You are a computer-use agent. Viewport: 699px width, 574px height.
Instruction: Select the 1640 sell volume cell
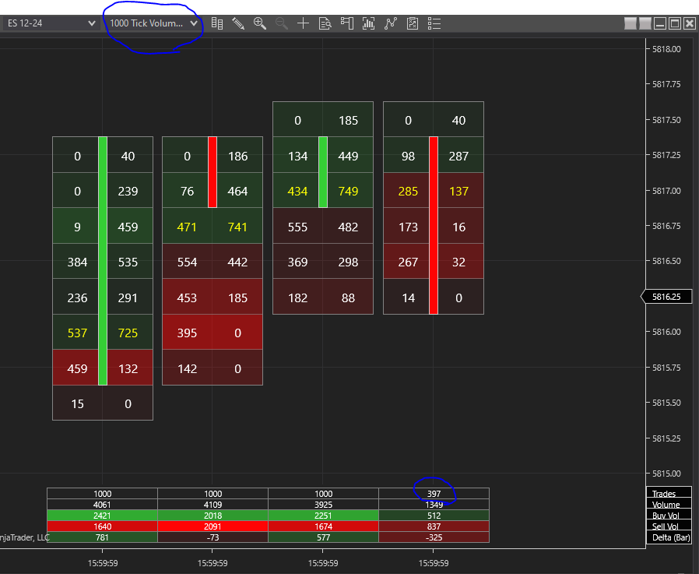tap(102, 526)
